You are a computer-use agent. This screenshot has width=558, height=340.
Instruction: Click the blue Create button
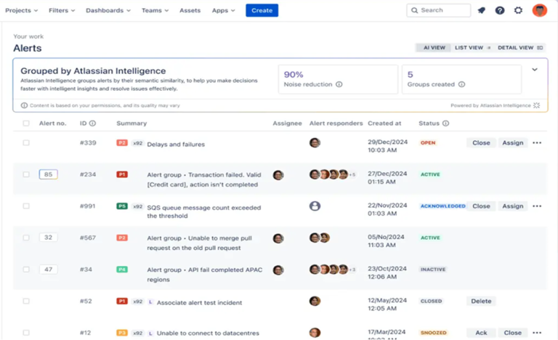[x=262, y=11]
